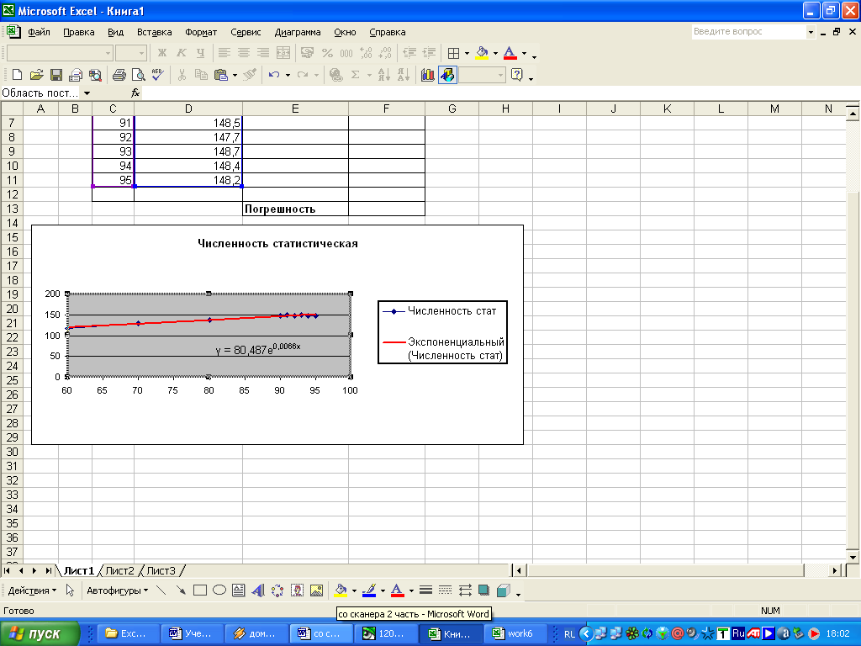
Task: Expand the Undo history dropdown arrow
Action: click(288, 75)
